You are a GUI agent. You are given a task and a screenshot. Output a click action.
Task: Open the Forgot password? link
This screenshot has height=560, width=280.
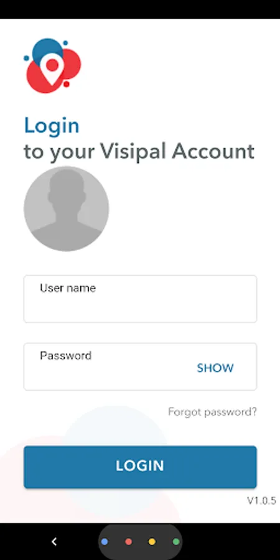pos(213,412)
